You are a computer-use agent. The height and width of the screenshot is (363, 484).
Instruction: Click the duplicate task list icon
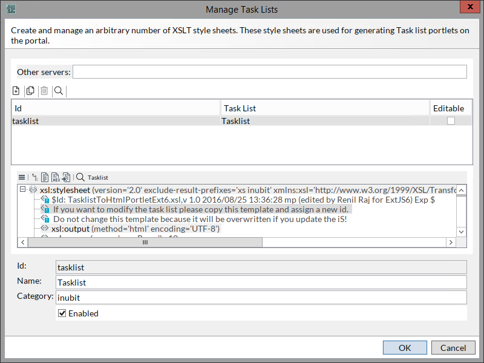coord(30,91)
